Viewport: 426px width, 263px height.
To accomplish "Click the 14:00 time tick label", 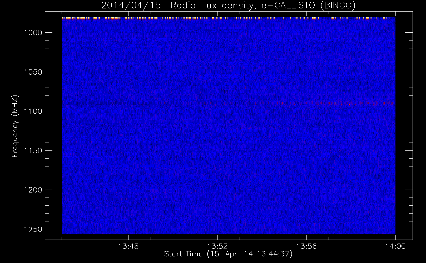I will point(395,246).
